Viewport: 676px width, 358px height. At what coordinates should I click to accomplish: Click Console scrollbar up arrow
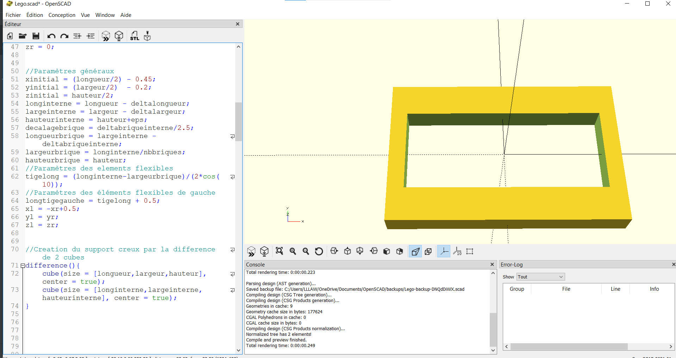click(493, 273)
